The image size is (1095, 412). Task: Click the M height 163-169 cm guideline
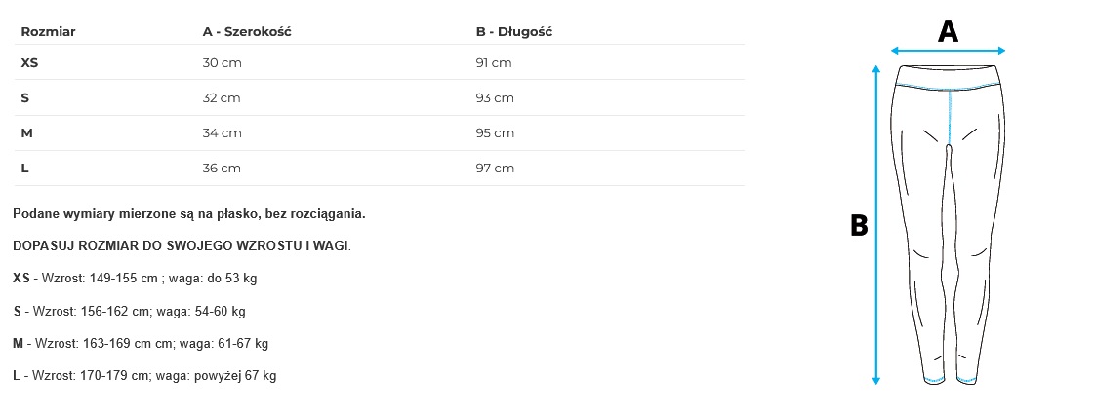pos(141,343)
